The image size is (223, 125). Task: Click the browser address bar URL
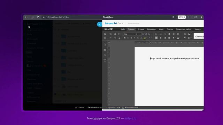click(58, 17)
